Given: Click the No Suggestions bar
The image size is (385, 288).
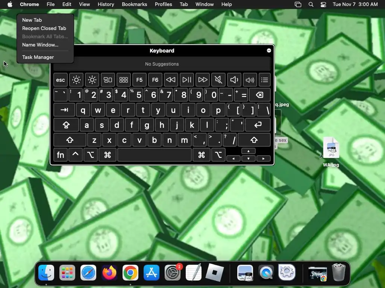Looking at the screenshot, I should tap(162, 64).
